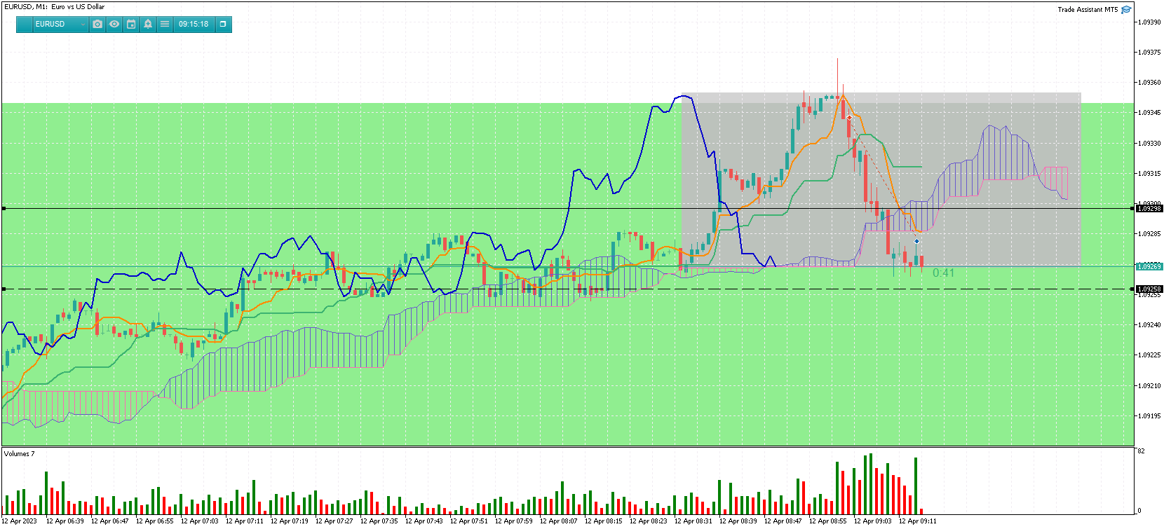Click the 0:41 candle countdown timer

click(943, 273)
